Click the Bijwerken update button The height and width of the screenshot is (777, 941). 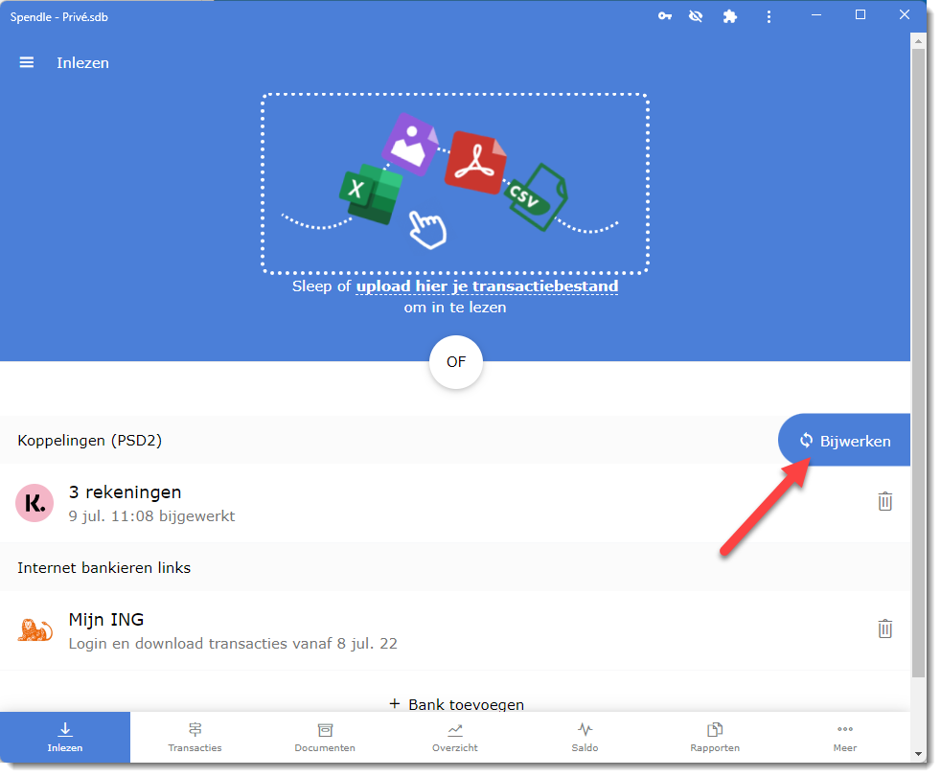[x=844, y=441]
